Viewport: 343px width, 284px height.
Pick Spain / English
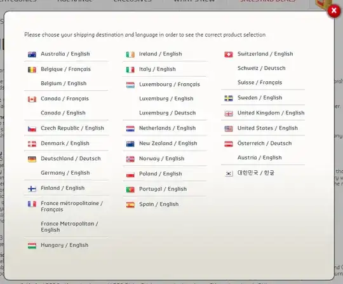point(159,204)
